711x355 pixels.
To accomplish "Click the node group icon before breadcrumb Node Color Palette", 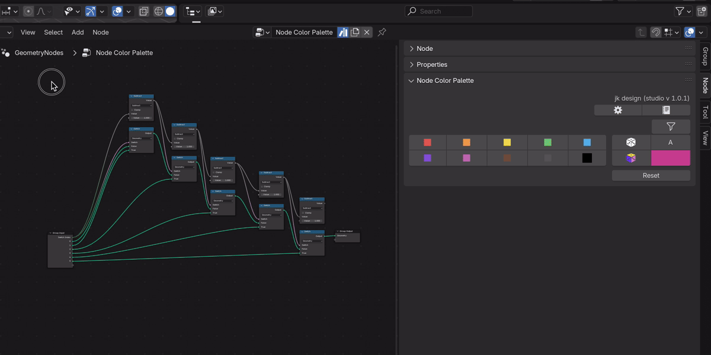I will pyautogui.click(x=87, y=53).
